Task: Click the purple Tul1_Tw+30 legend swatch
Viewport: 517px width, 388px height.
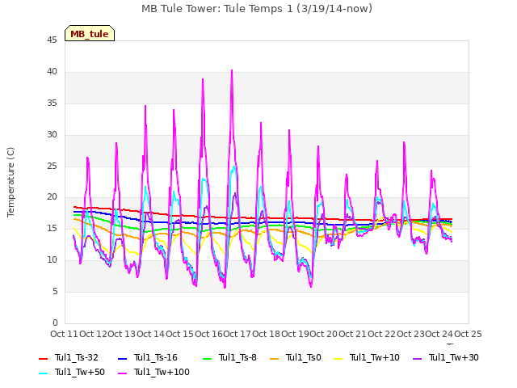Action: (x=417, y=359)
